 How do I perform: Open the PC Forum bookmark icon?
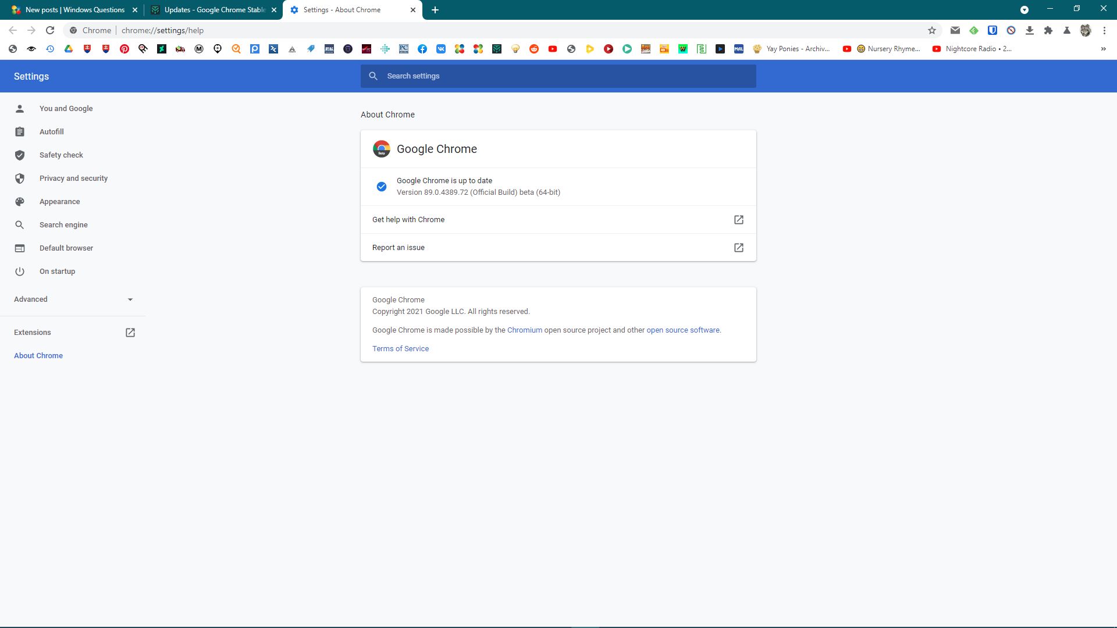click(404, 49)
